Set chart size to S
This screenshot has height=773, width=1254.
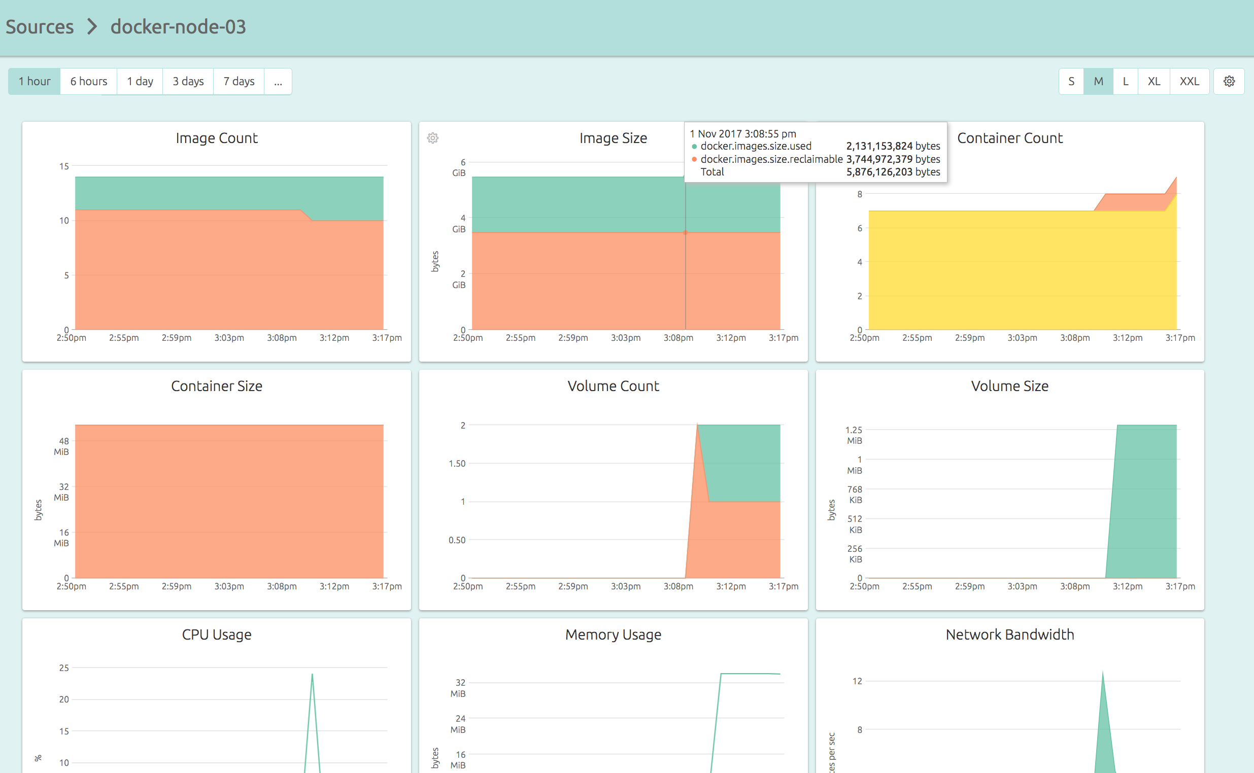pyautogui.click(x=1071, y=81)
